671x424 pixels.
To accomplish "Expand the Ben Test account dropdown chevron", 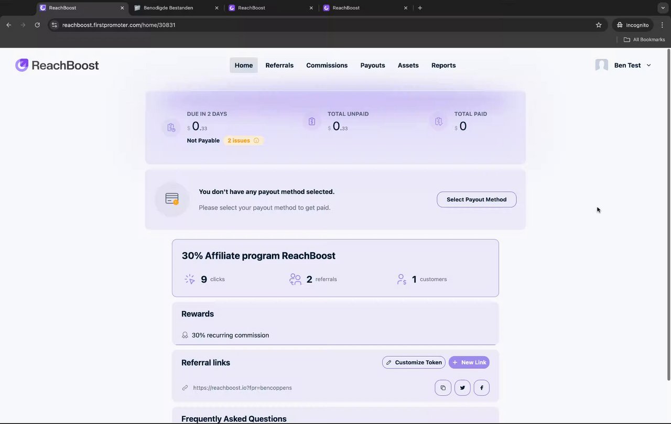I will (x=648, y=66).
